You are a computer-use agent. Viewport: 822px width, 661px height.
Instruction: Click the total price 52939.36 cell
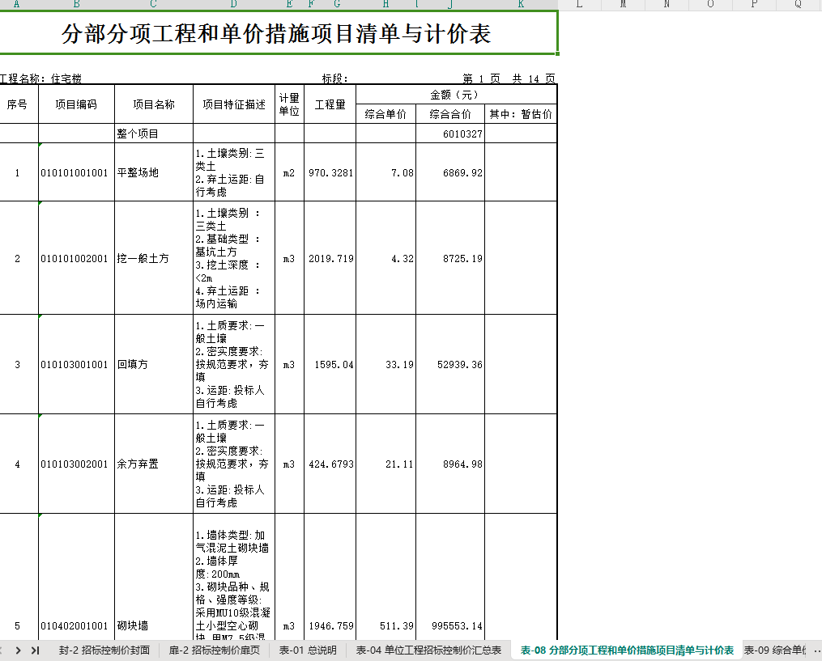click(x=450, y=364)
